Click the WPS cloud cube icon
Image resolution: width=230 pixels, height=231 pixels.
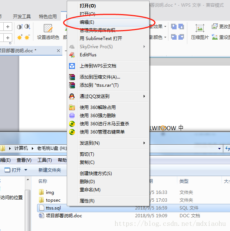tap(72, 66)
